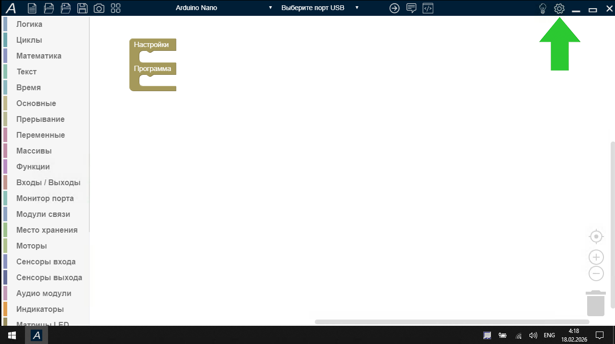Click the Windows Start button
Viewport: 615px width, 344px height.
coord(12,335)
